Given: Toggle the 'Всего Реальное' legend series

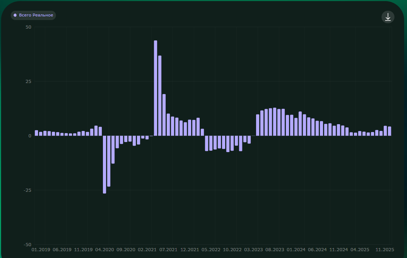Looking at the screenshot, I should pyautogui.click(x=33, y=15).
